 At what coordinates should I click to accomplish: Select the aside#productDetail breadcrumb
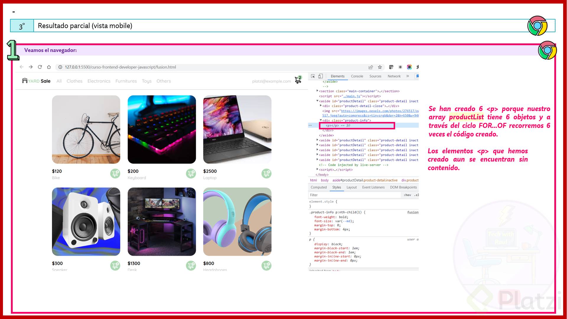[365, 180]
